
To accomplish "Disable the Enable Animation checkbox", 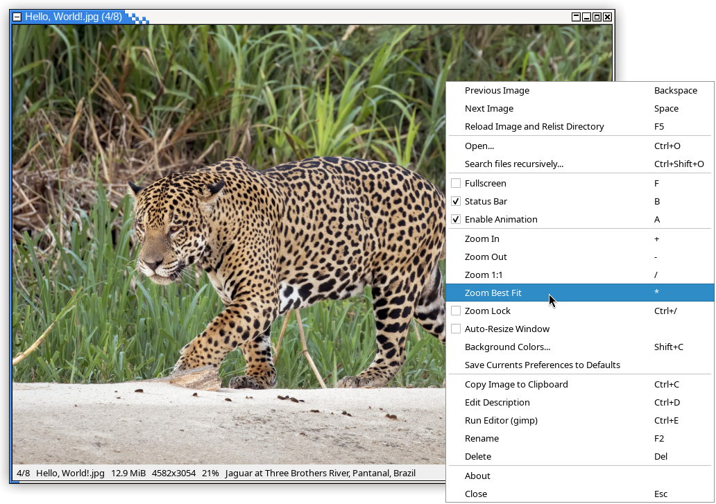I will click(456, 219).
